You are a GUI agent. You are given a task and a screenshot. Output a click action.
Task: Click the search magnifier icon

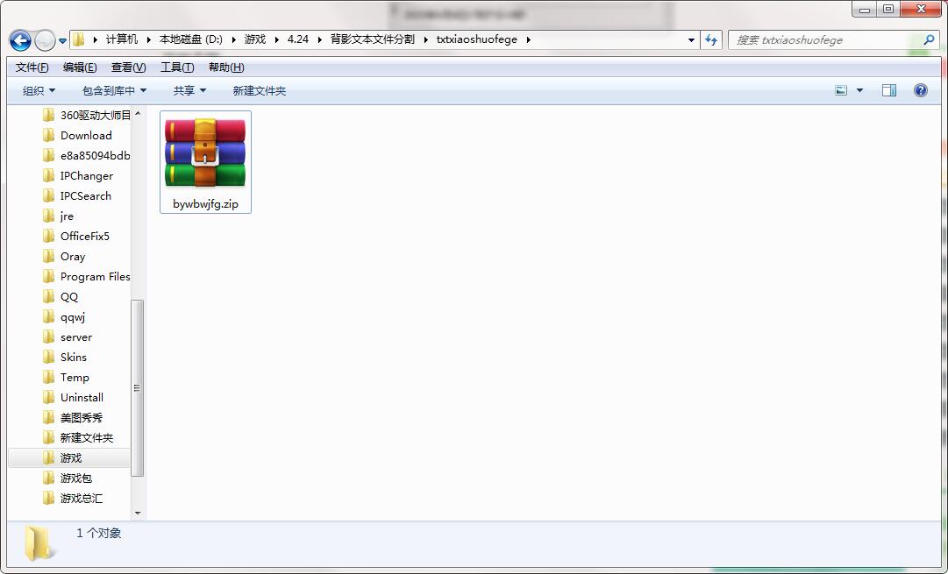(x=930, y=40)
